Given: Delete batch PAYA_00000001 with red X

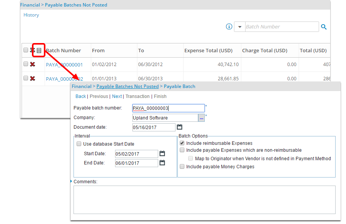Looking at the screenshot, I should (33, 65).
